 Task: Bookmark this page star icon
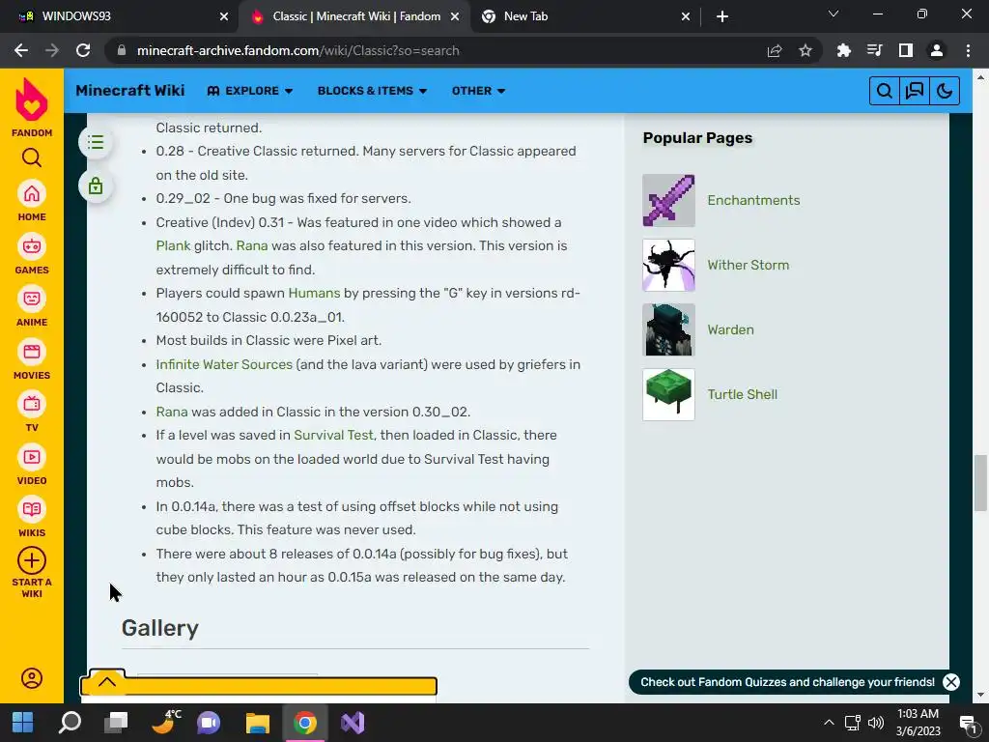(805, 50)
